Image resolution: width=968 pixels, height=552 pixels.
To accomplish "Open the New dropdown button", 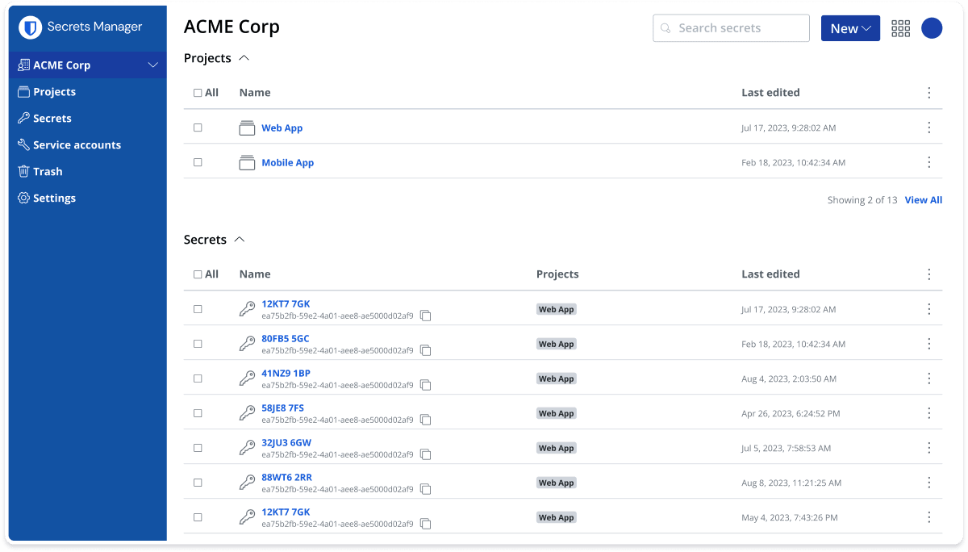I will (x=850, y=27).
